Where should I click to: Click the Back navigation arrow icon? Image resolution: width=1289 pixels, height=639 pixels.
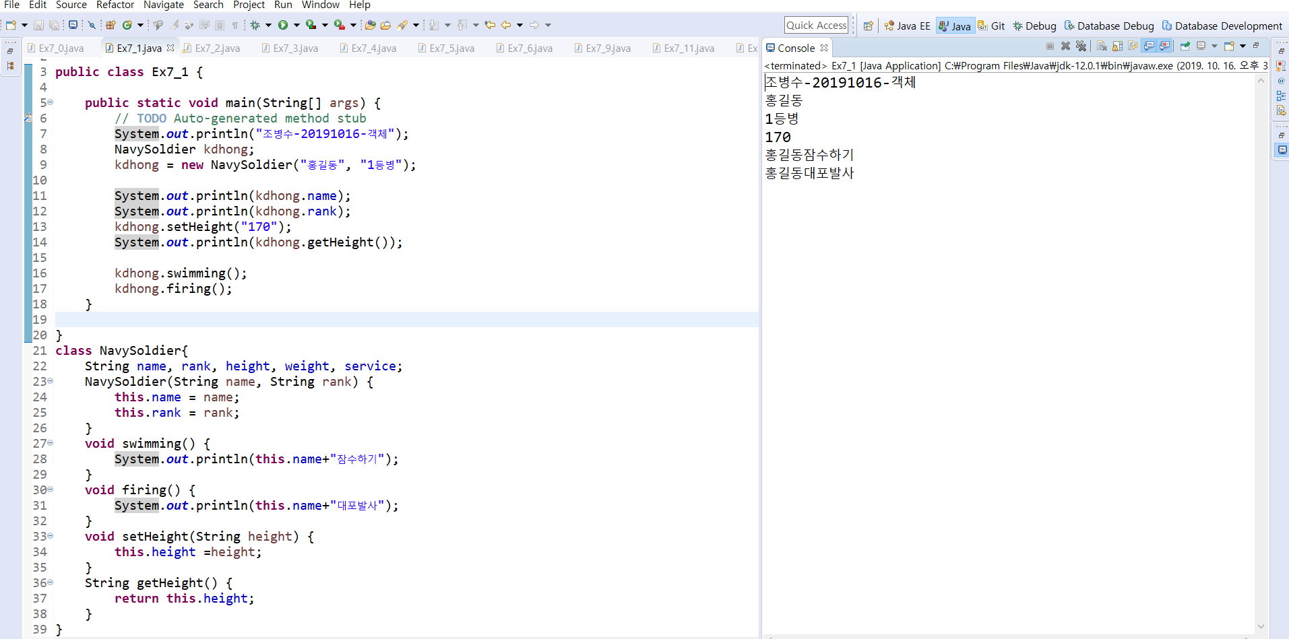coord(506,25)
